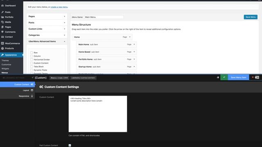
Task: Switch to the Responsive settings tab
Action: [17, 96]
